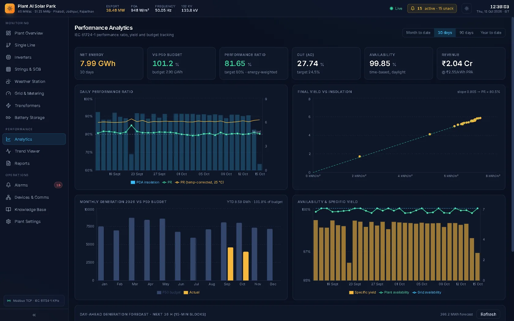Open the Alarms bell icon in sidebar
514x321 pixels.
click(x=8, y=185)
